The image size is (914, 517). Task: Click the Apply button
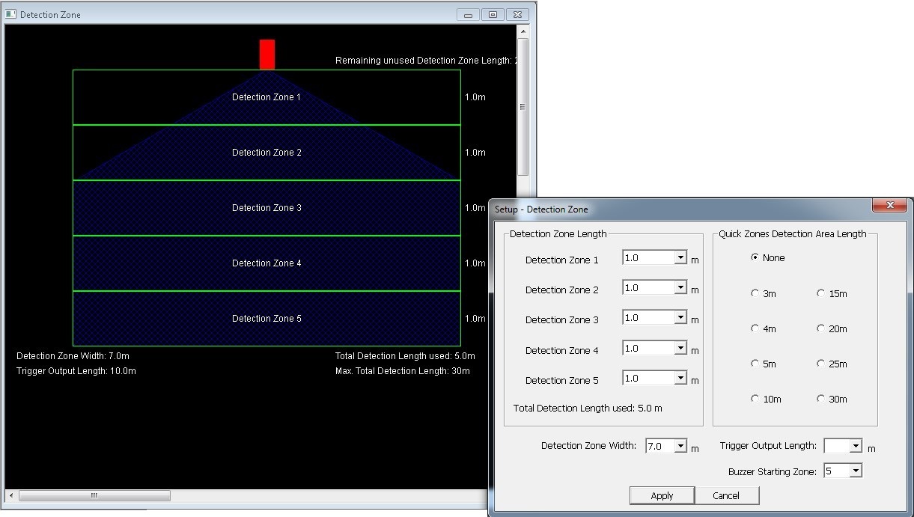[662, 495]
